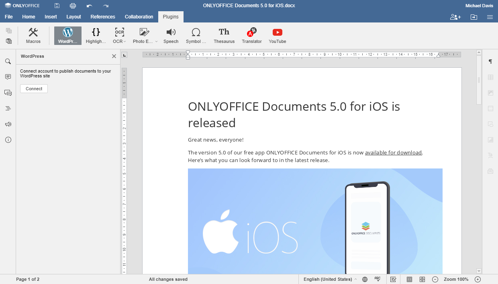The width and height of the screenshot is (498, 284).
Task: Click the share/manage access rights icon
Action: click(x=455, y=17)
